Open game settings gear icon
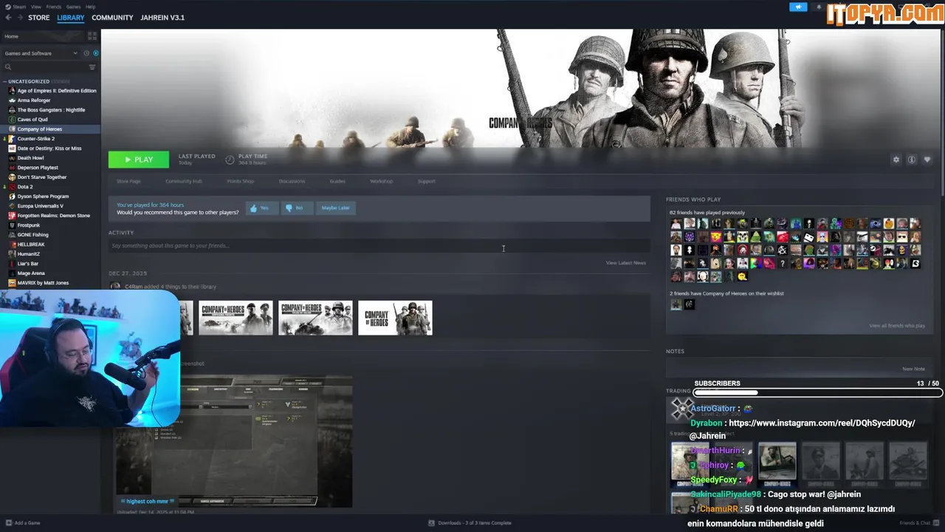 [x=896, y=160]
